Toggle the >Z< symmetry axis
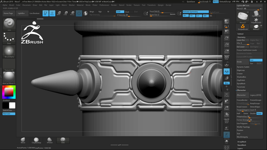 point(199,16)
